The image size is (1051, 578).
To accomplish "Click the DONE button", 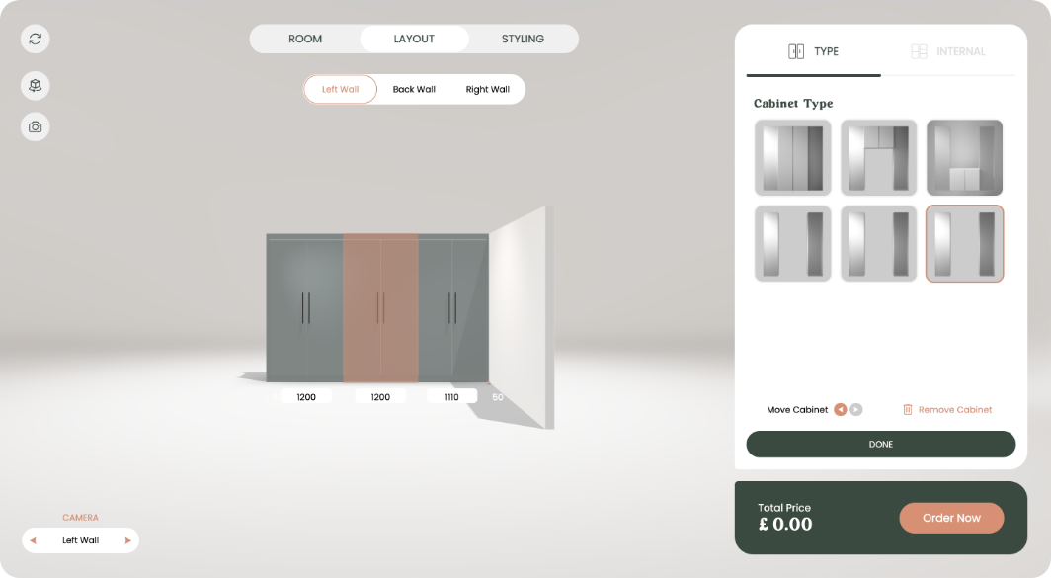I will (x=881, y=444).
